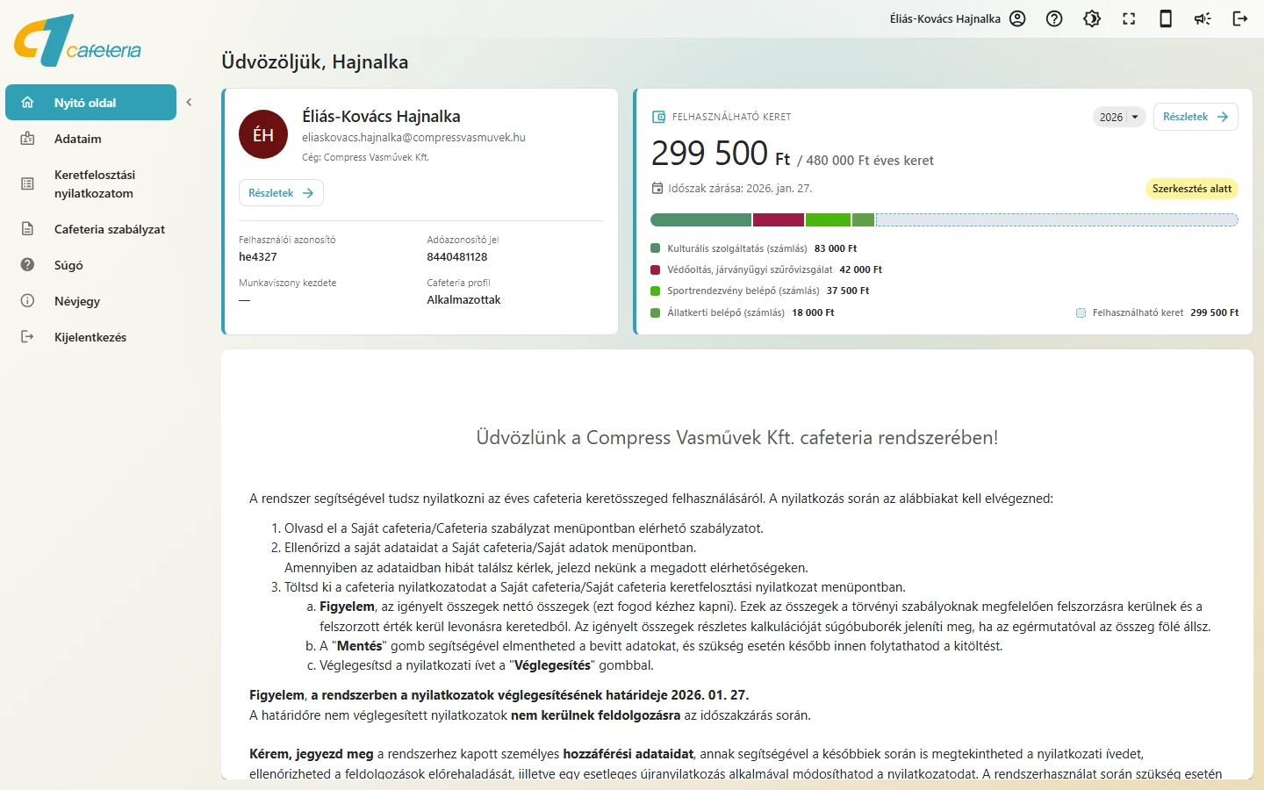The image size is (1264, 790).
Task: Go to Nyitó oldal in the sidebar
Action: click(x=90, y=103)
